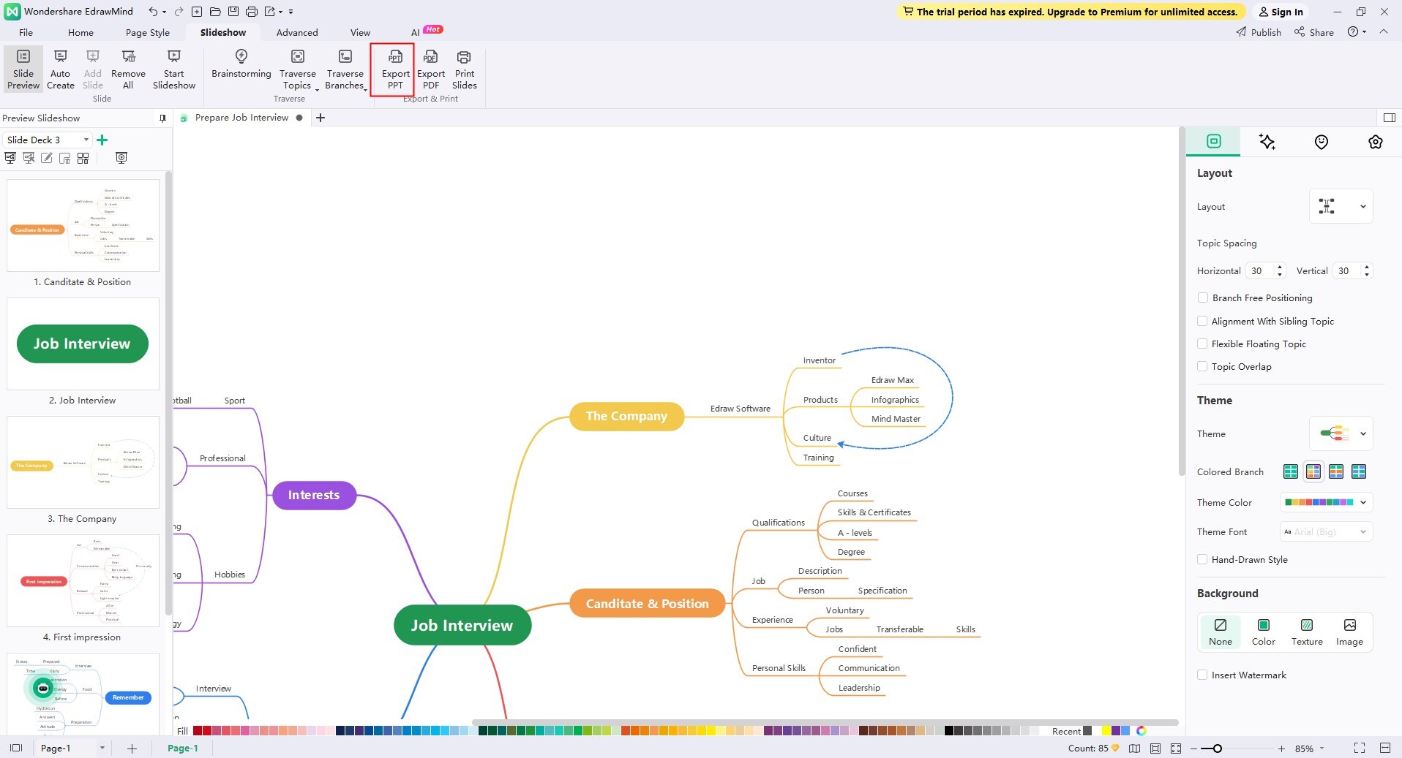Click Export PDF in the ribbon
Screen dimensions: 1402x758
(431, 69)
